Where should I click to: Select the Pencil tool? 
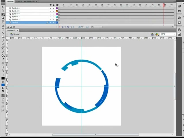coord(3,40)
